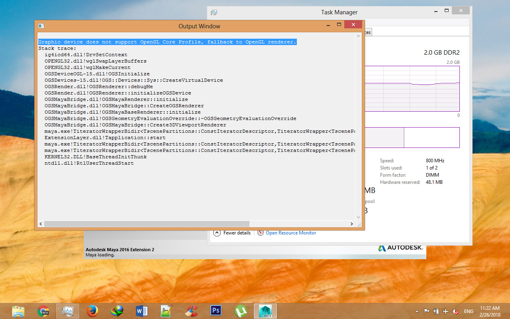Screen dimensions: 510x319
Task: Activate Task Manager from its taskbar icon
Action: point(68,311)
